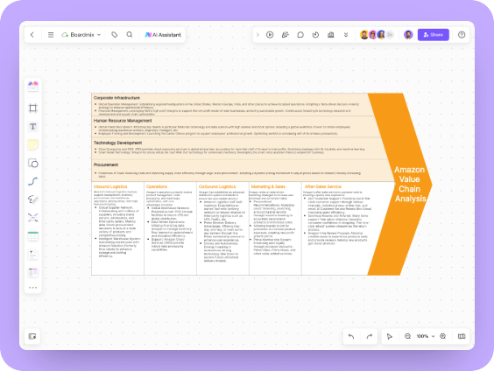Start presentation with the play icon

(x=270, y=35)
